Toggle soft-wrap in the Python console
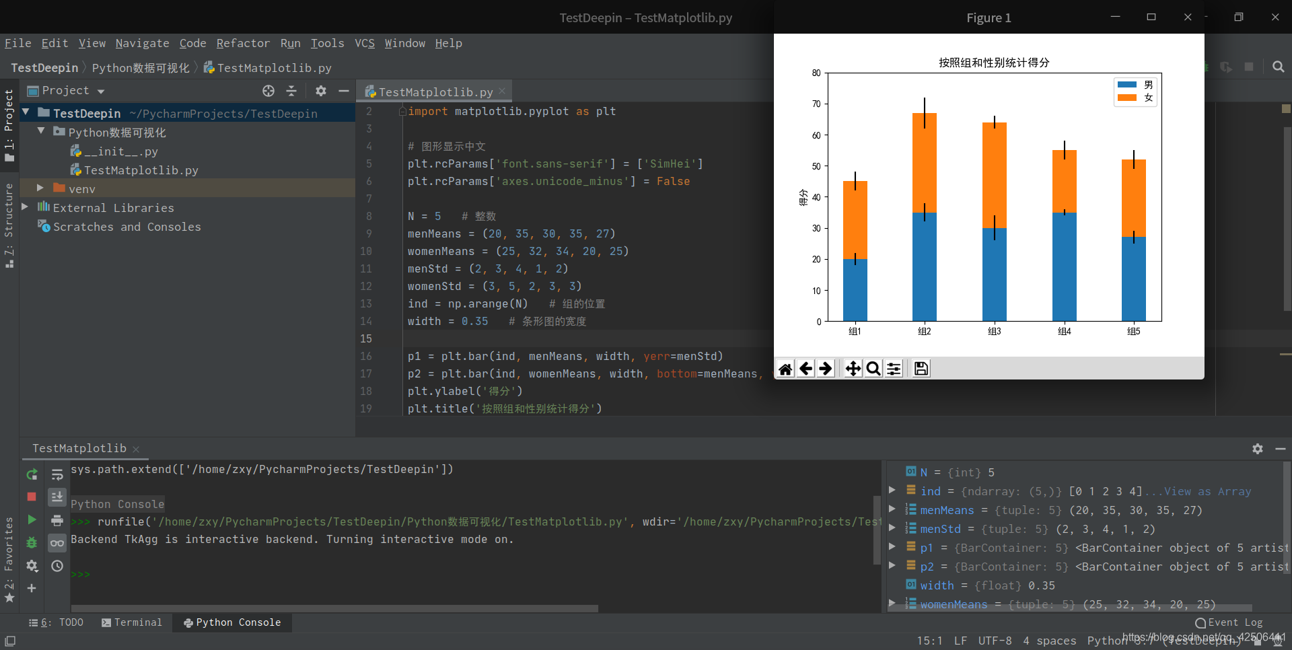Image resolution: width=1292 pixels, height=650 pixels. (57, 474)
